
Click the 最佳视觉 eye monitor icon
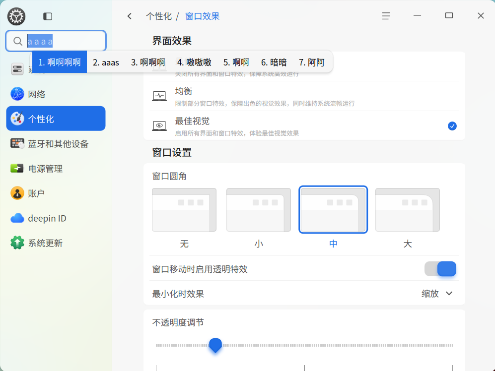pyautogui.click(x=159, y=126)
